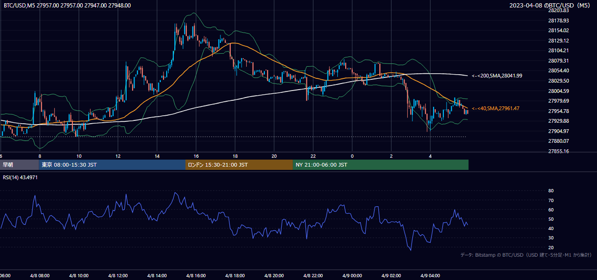Click the 4/9 04:00 date label
Screen dimensions: 597x280
(x=431, y=276)
